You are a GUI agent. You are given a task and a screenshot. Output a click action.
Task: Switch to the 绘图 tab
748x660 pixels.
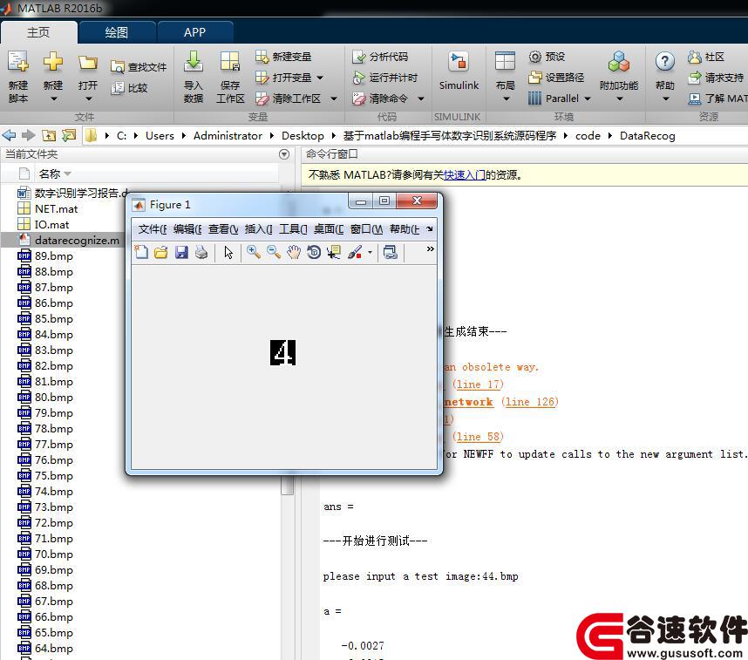pos(117,32)
